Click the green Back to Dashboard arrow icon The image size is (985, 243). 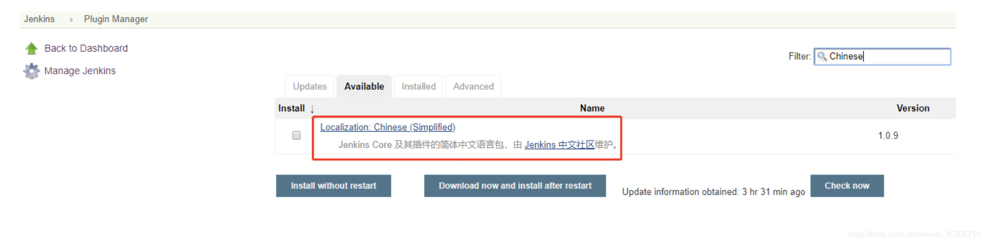click(32, 49)
